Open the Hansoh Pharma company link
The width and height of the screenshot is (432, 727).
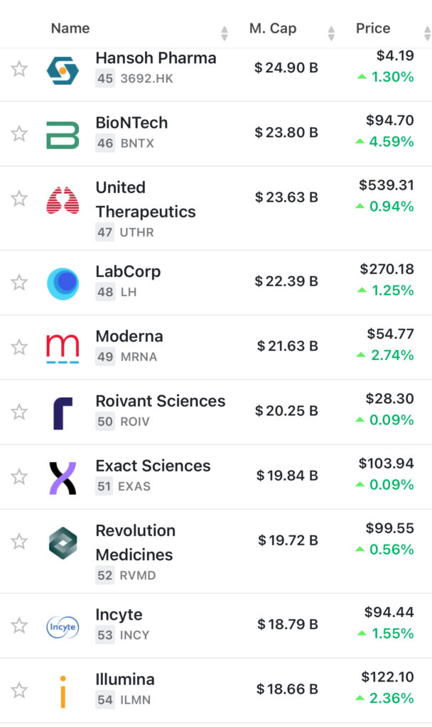[x=156, y=58]
